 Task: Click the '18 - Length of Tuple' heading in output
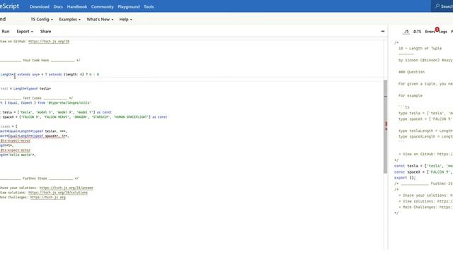pos(420,49)
